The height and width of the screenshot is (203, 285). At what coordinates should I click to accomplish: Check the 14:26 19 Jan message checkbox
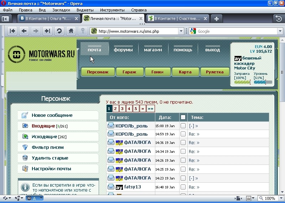(x=183, y=160)
